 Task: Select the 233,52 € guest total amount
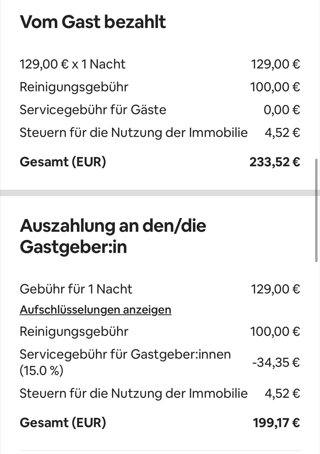click(x=275, y=162)
